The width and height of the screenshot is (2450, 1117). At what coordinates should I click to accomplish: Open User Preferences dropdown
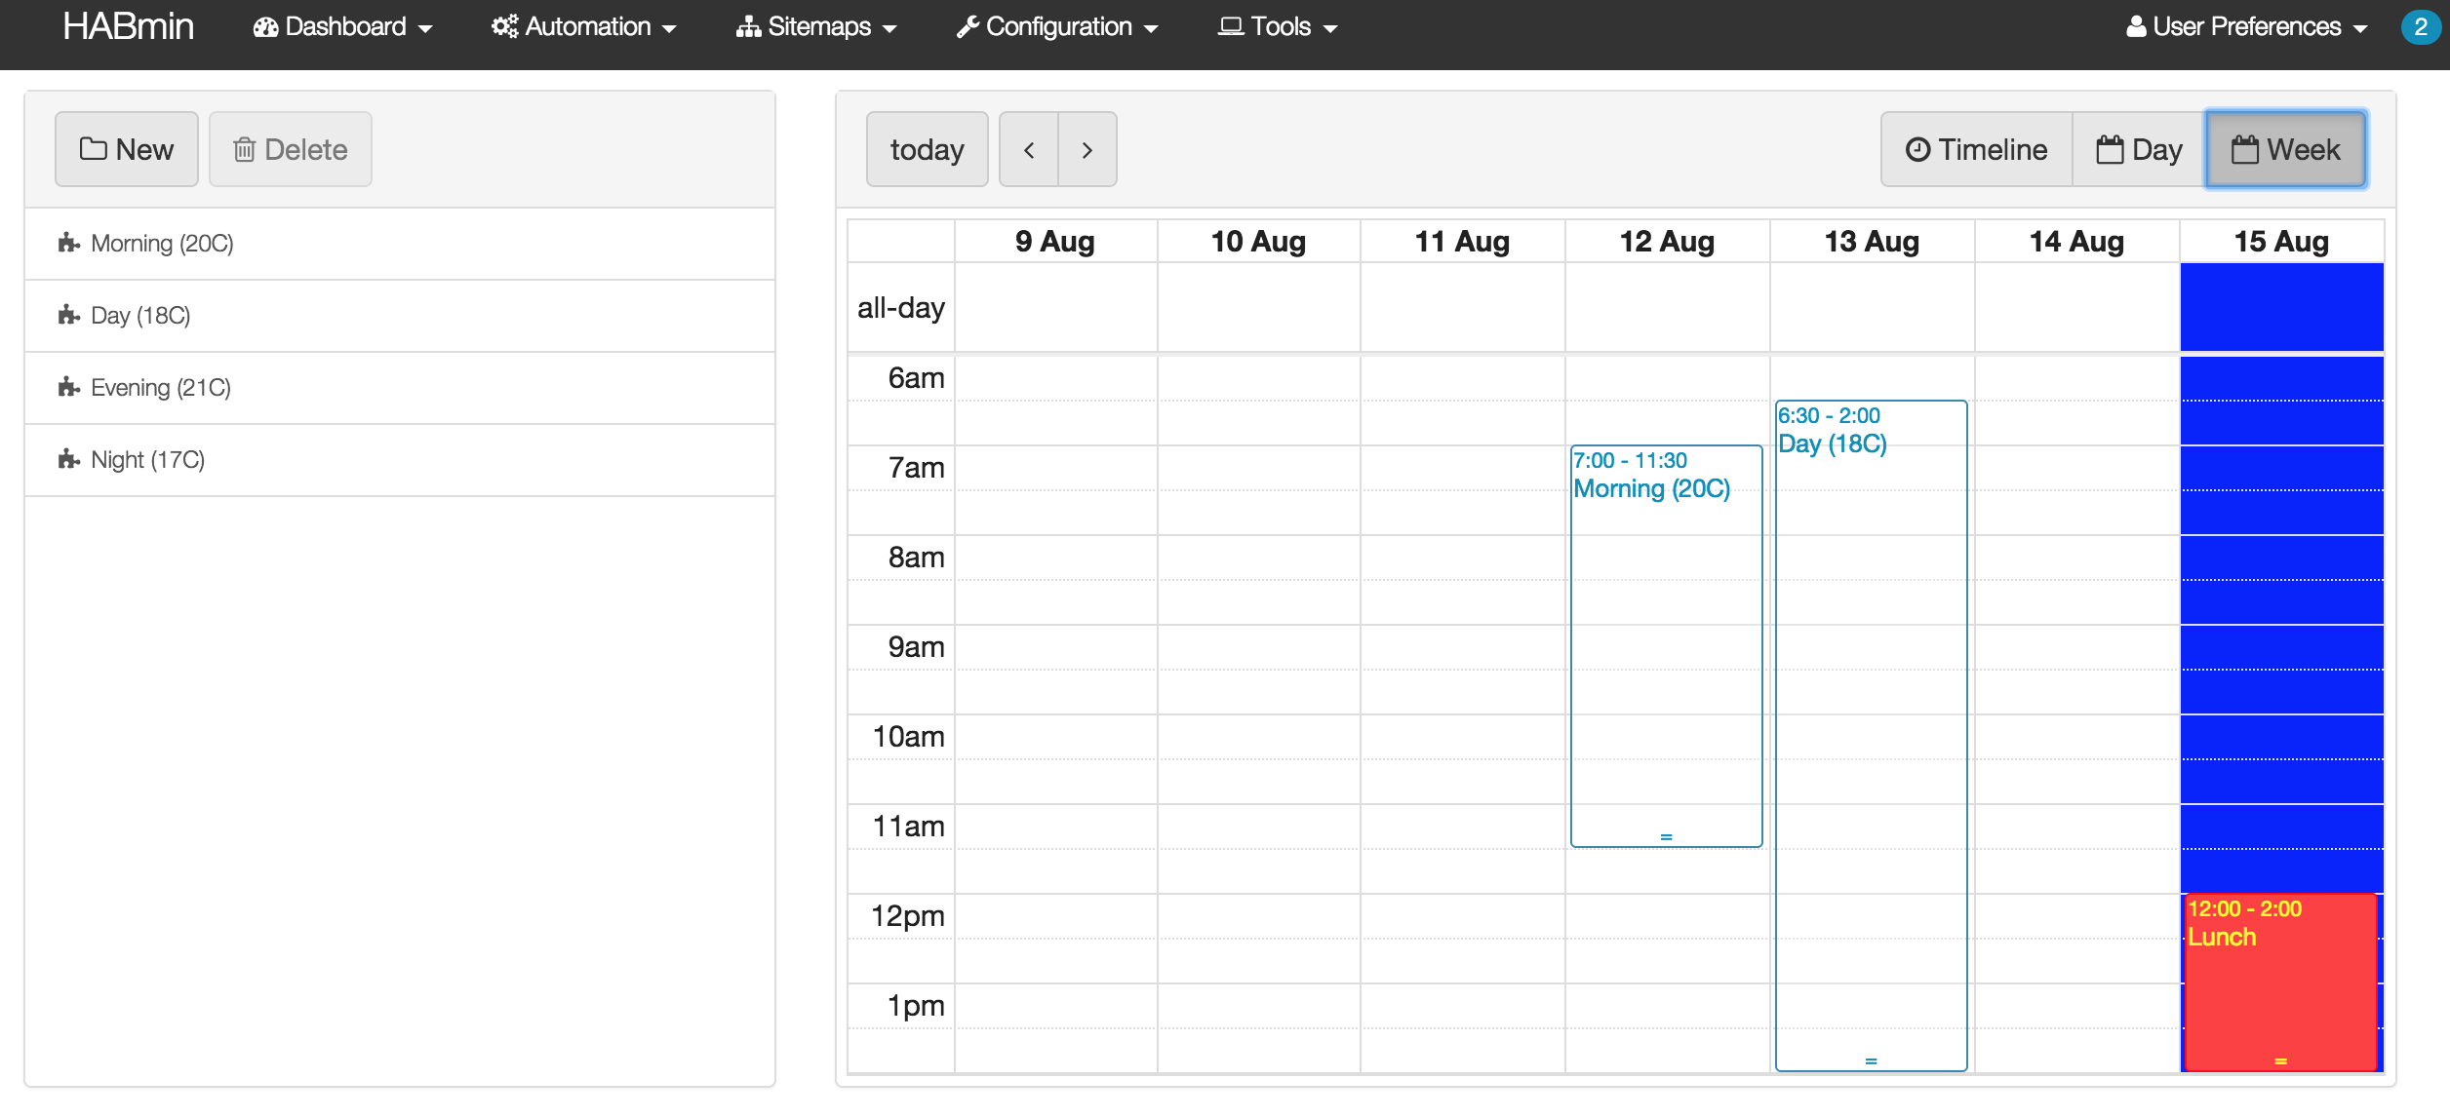click(2246, 27)
